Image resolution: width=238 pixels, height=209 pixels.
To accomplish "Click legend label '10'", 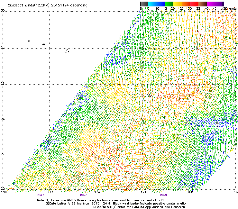I will 157,9.
